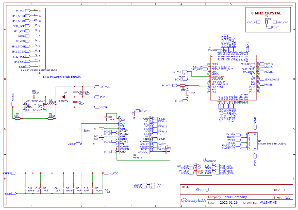Select the STM32G071 microcontroller symbol U7
The width and height of the screenshot is (298, 210).
pos(234,77)
